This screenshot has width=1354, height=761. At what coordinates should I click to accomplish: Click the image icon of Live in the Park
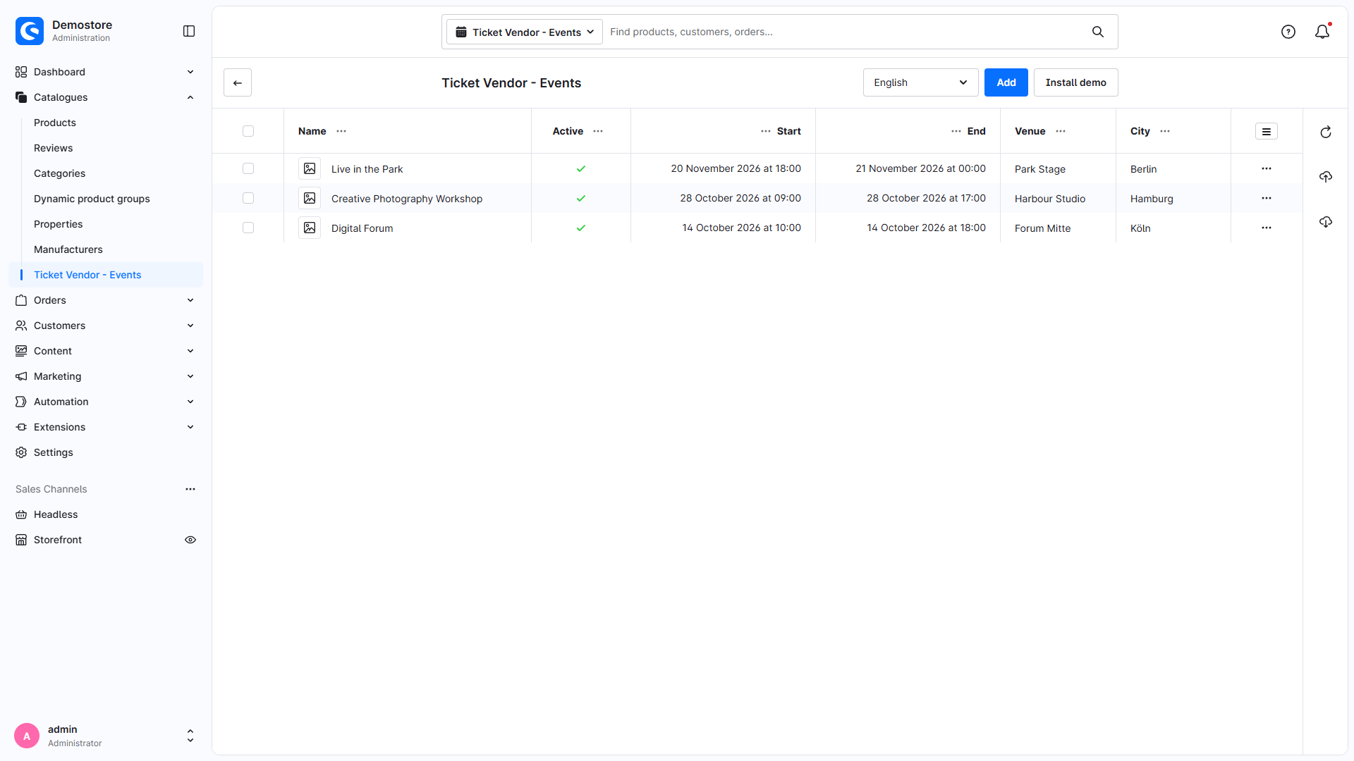tap(310, 168)
